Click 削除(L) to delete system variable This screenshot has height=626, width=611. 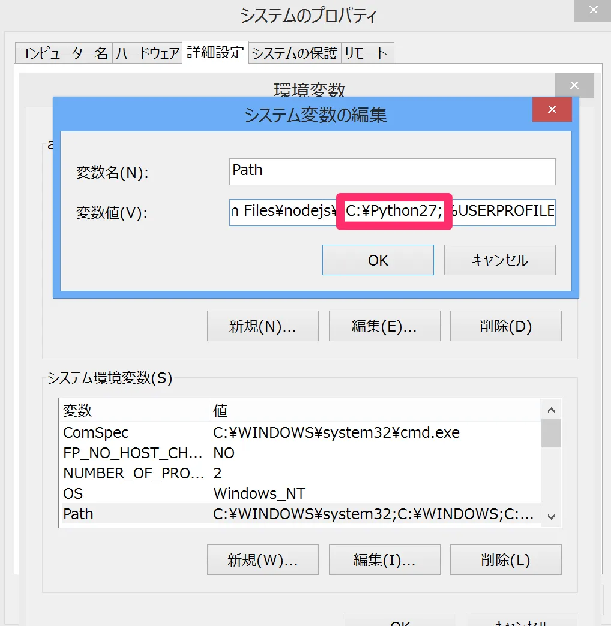505,560
